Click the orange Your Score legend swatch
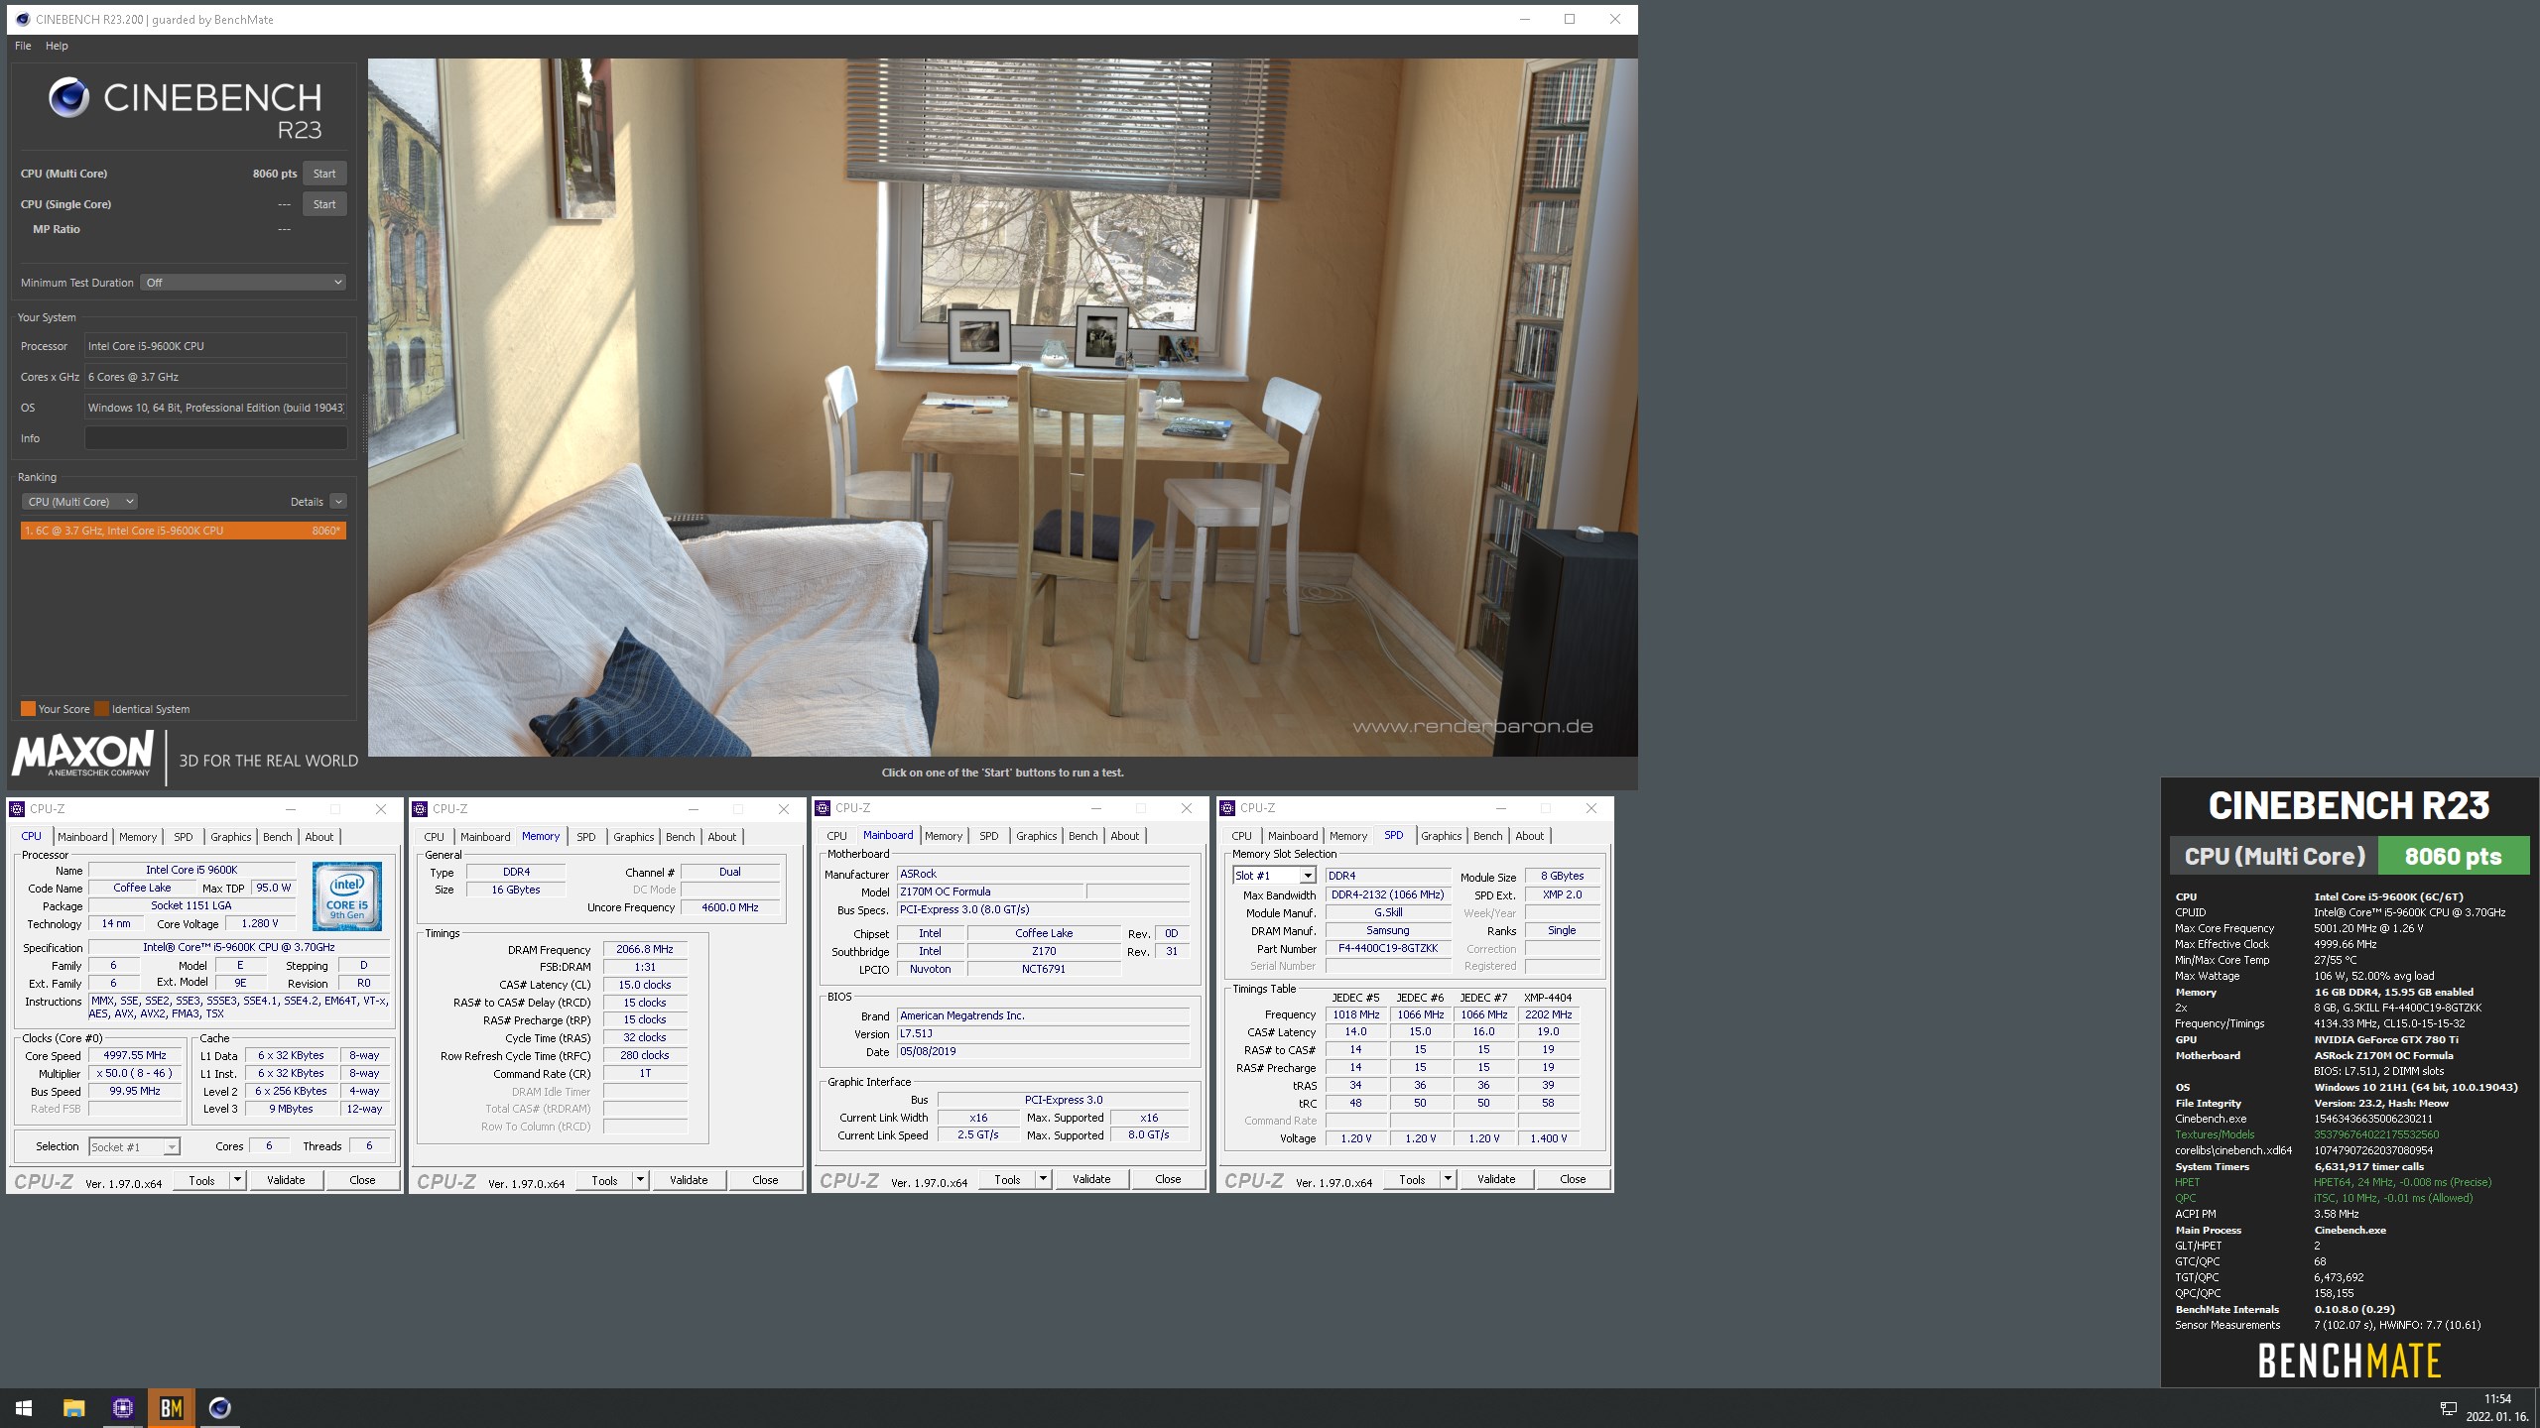This screenshot has height=1428, width=2540. click(x=28, y=709)
